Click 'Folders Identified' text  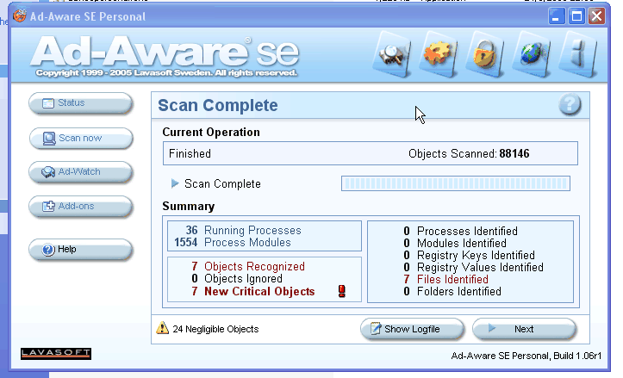pos(459,291)
